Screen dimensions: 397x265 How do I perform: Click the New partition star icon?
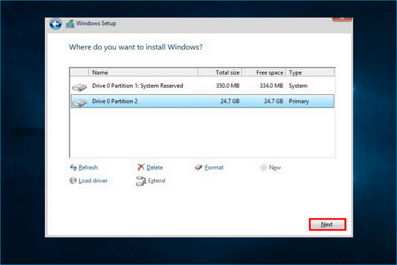[263, 168]
